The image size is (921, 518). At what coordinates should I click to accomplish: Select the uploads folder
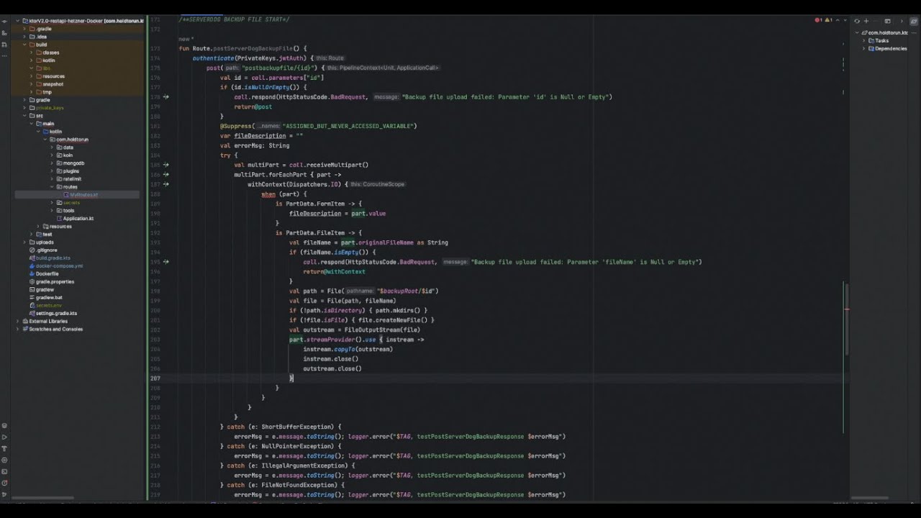[45, 242]
